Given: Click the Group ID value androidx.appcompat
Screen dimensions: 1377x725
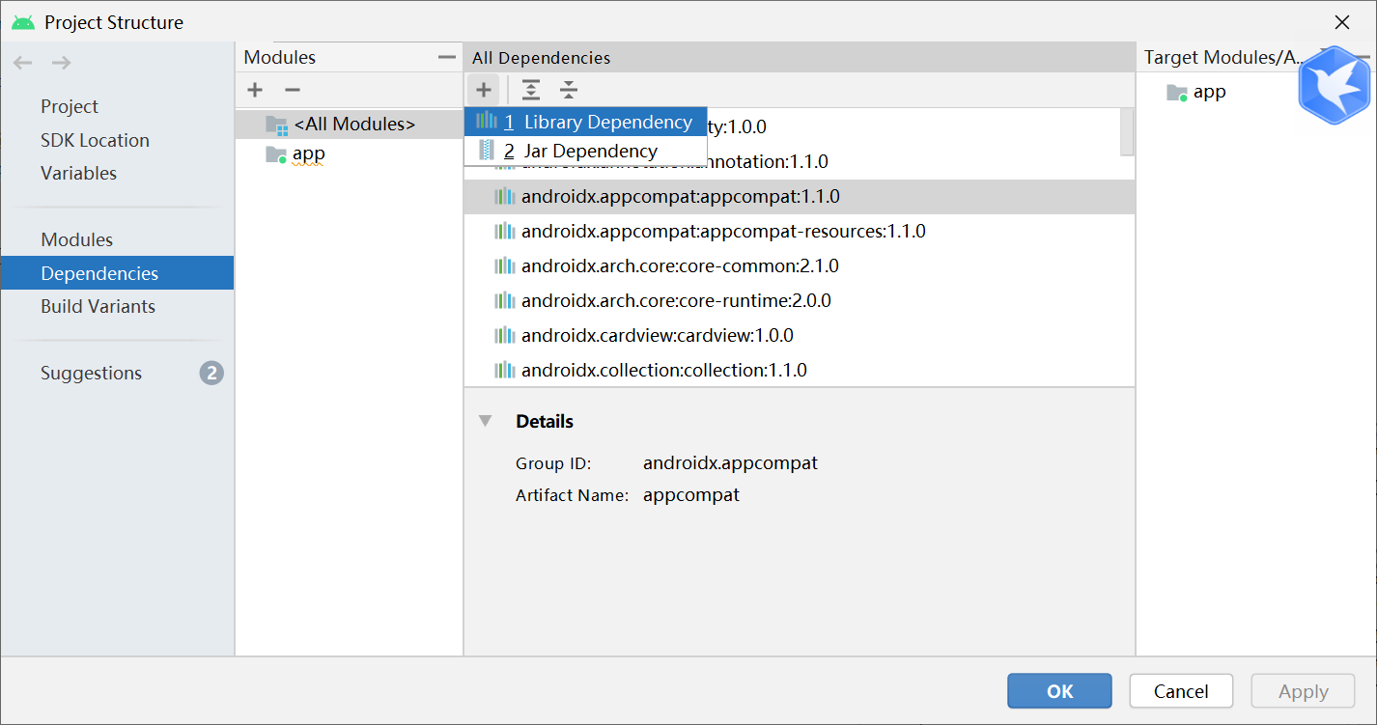Looking at the screenshot, I should tap(730, 463).
